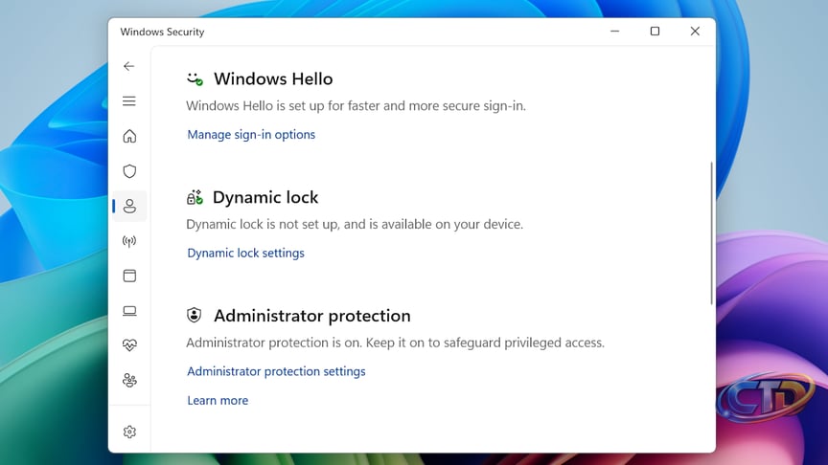Viewport: 828px width, 465px height.
Task: Click the Administrator protection shield icon
Action: click(x=194, y=316)
